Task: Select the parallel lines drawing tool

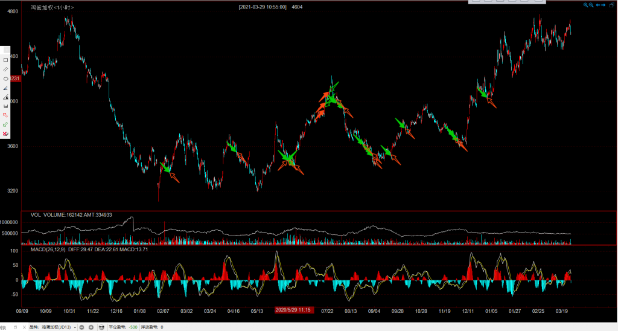Action: coord(5,69)
